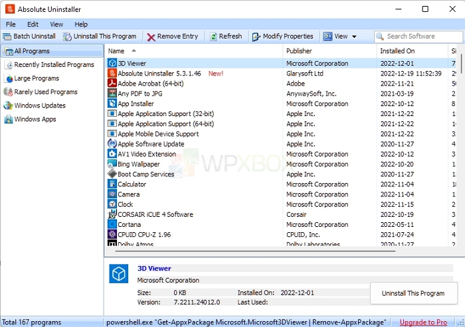Select the Cortana program name
465x327 pixels.
(x=129, y=224)
